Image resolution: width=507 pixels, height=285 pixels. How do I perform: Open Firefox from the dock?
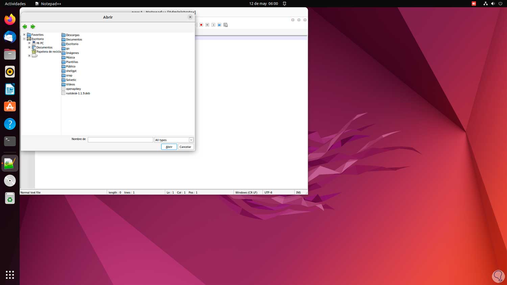[x=10, y=20]
